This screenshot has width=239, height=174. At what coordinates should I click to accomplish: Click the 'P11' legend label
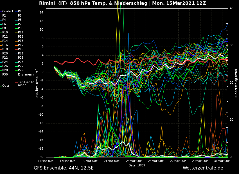tap(21, 32)
